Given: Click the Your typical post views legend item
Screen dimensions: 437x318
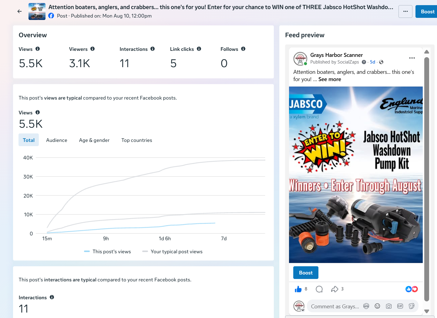Looking at the screenshot, I should [x=172, y=251].
